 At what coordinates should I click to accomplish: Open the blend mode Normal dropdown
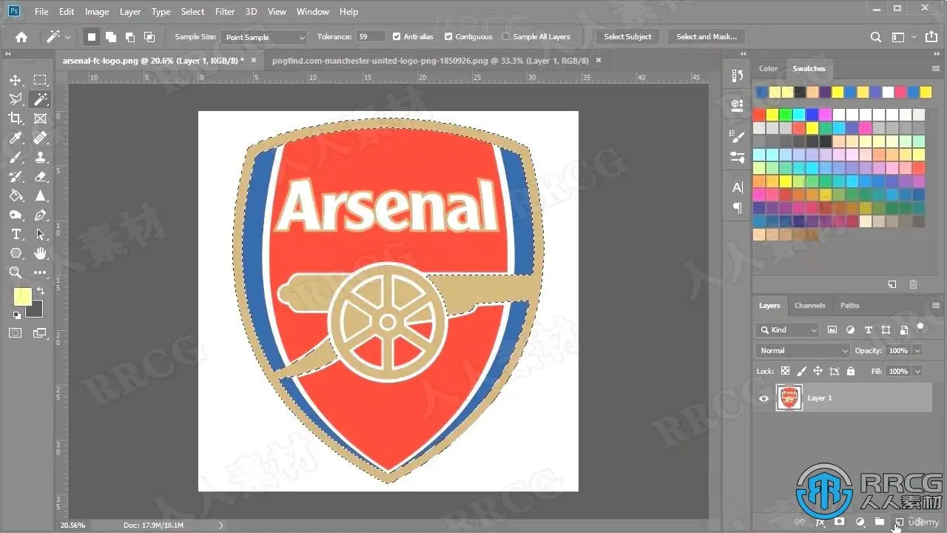coord(803,351)
